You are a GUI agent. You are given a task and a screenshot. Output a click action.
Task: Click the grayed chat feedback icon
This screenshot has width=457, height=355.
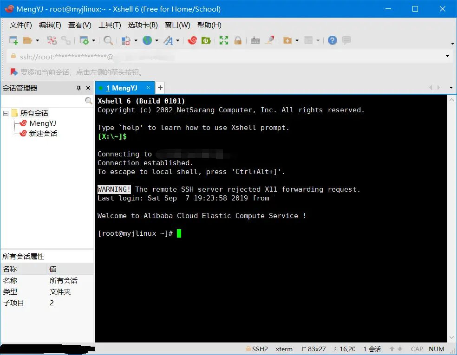point(346,40)
